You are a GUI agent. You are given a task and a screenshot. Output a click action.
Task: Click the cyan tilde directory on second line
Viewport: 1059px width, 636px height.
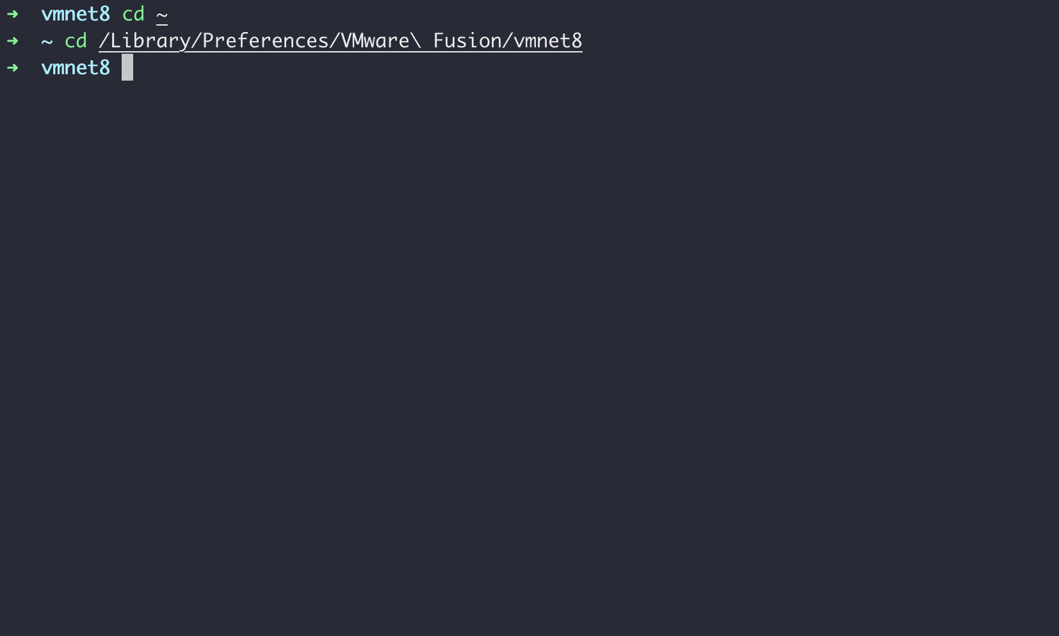pos(47,42)
